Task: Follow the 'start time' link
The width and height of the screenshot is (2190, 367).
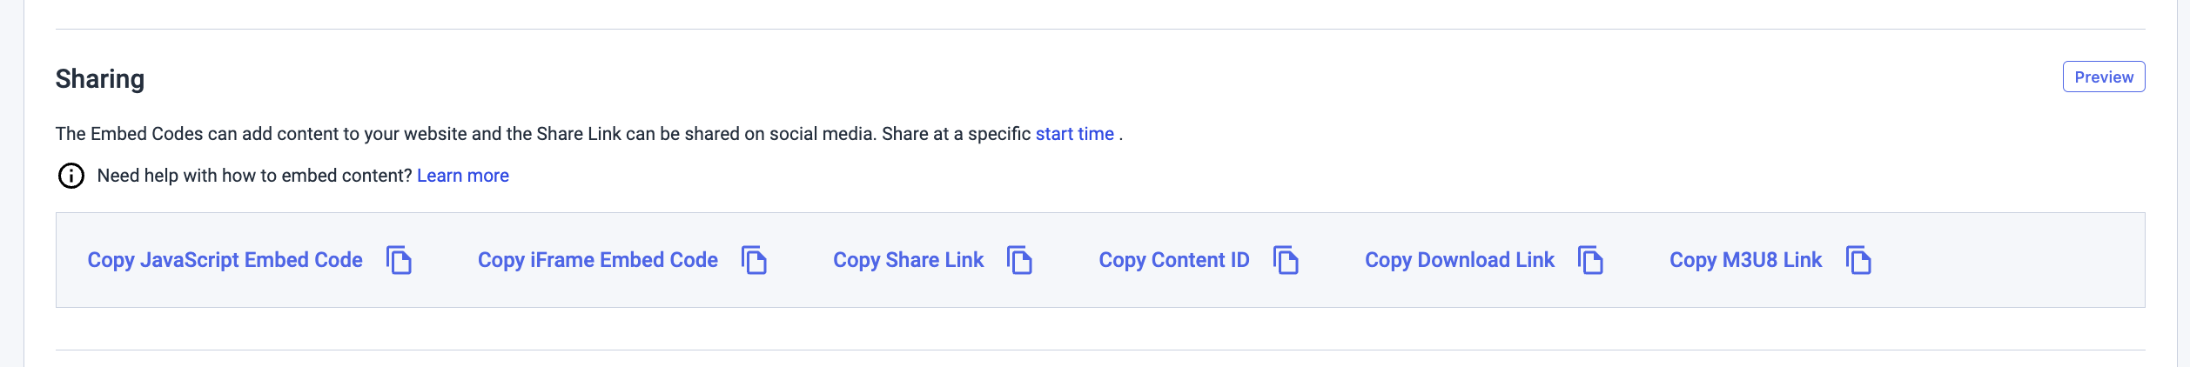Action: pyautogui.click(x=1074, y=134)
